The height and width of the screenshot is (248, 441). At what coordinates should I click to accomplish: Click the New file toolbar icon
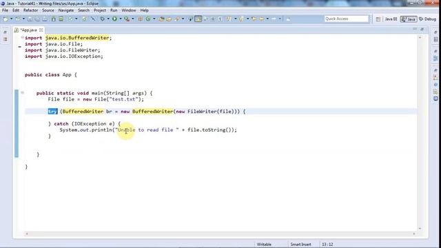pyautogui.click(x=6, y=19)
